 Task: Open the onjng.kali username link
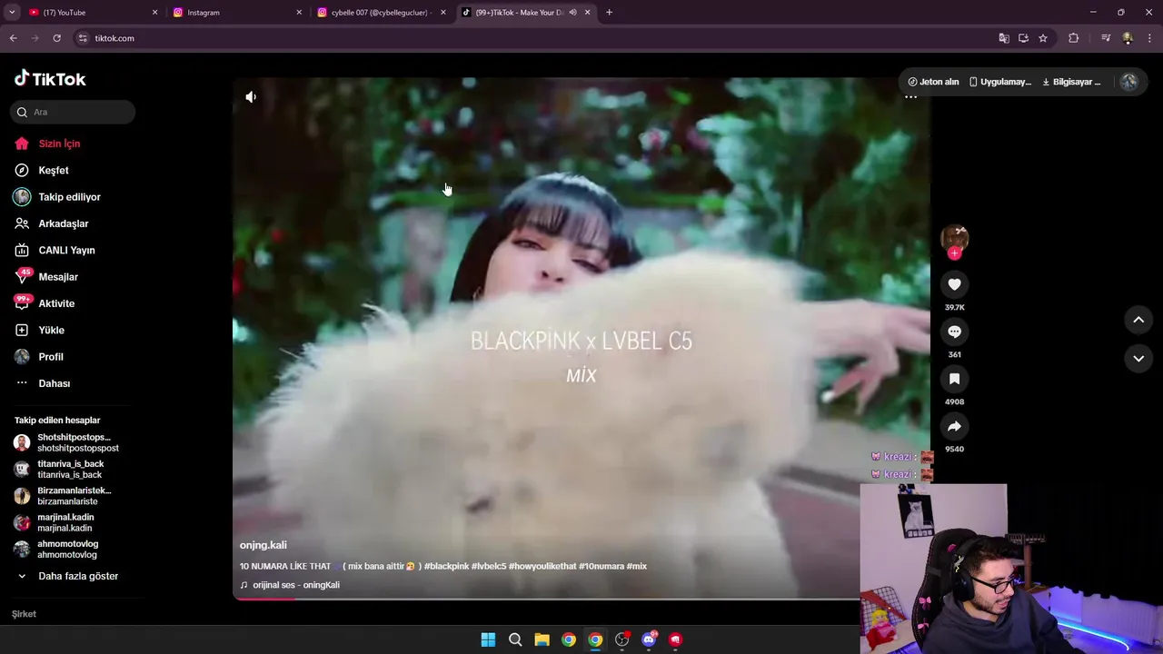tap(263, 545)
